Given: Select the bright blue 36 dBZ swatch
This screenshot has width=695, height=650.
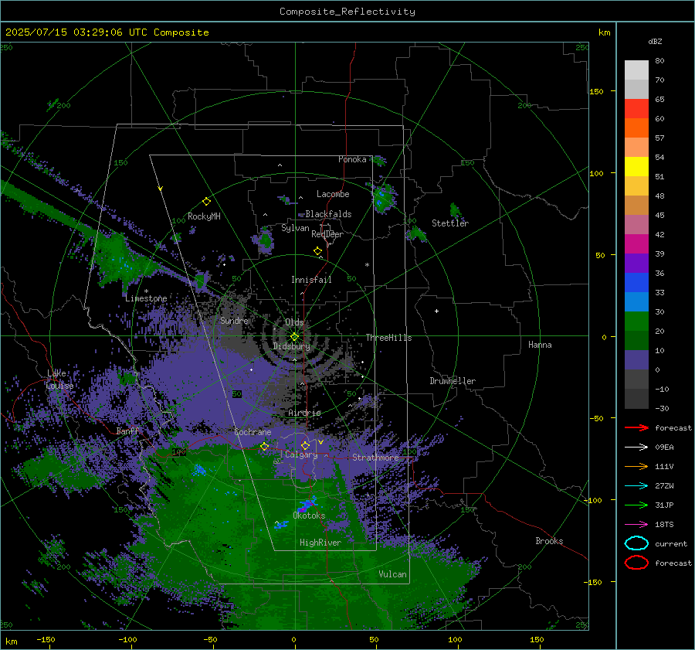Looking at the screenshot, I should (636, 283).
